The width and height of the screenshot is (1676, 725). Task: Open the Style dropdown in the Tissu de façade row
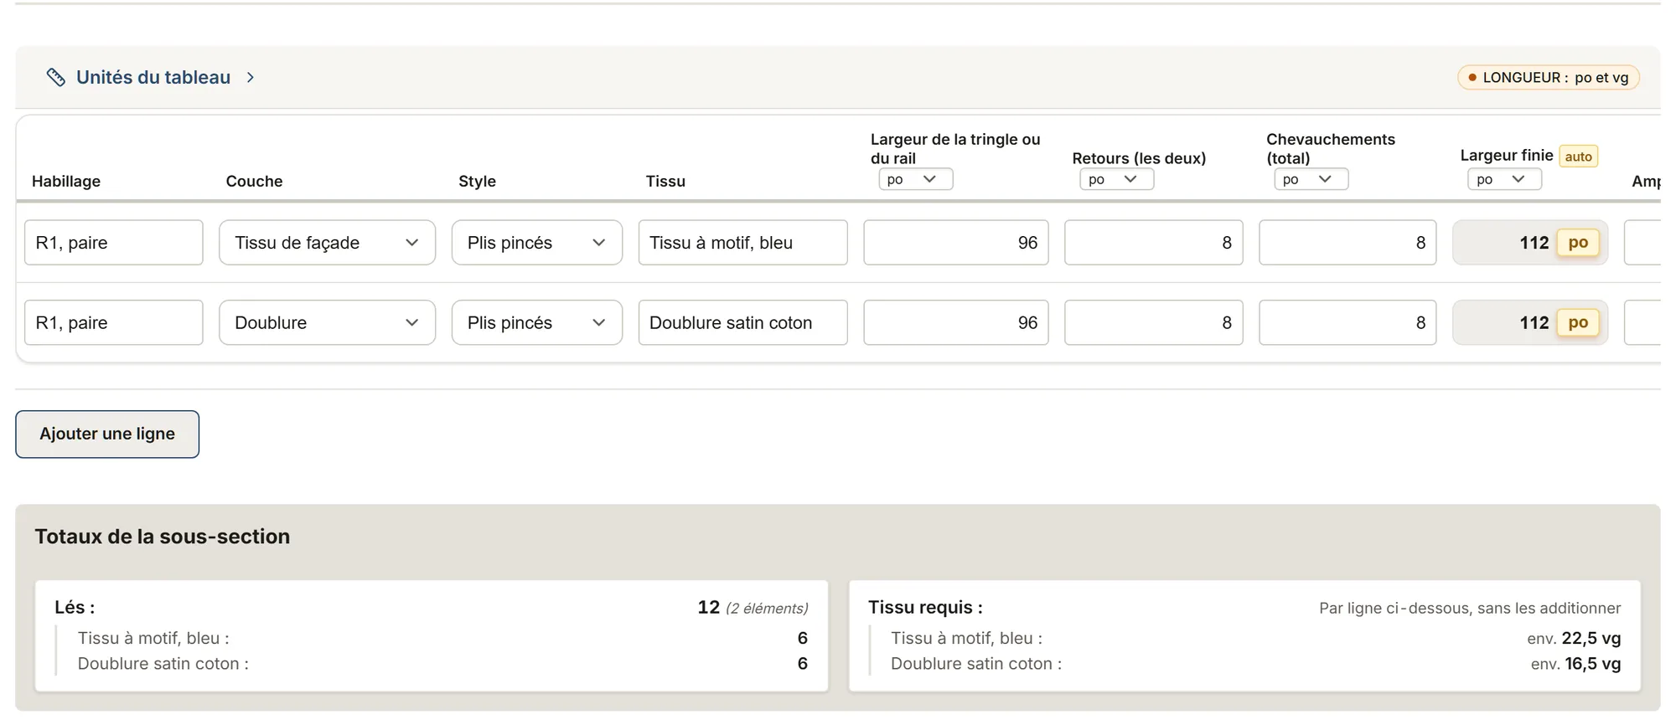tap(537, 243)
